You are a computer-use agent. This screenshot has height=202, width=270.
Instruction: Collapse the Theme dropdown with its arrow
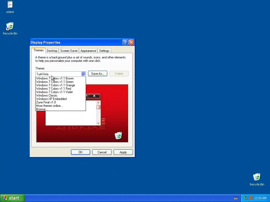tap(83, 74)
